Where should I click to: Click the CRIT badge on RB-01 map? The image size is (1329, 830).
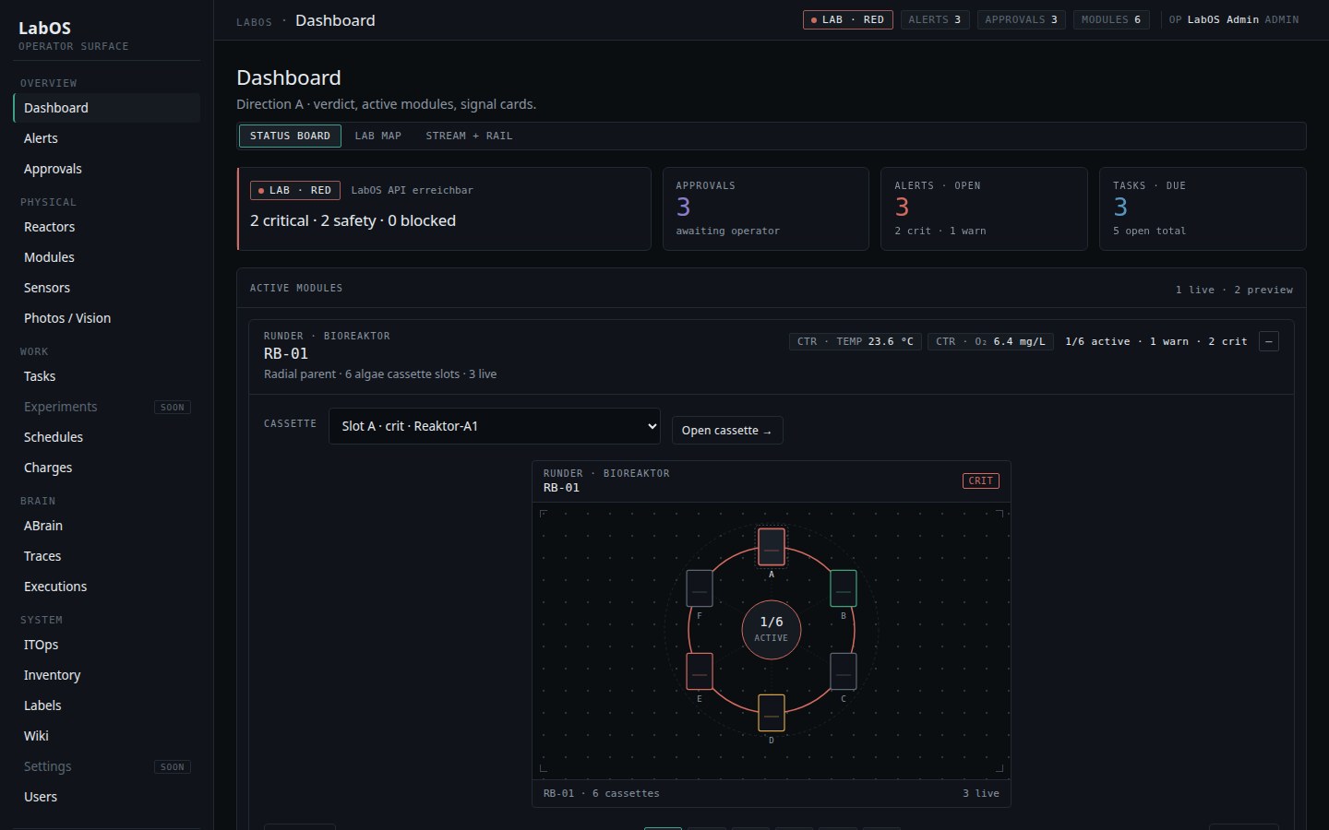pyautogui.click(x=980, y=480)
